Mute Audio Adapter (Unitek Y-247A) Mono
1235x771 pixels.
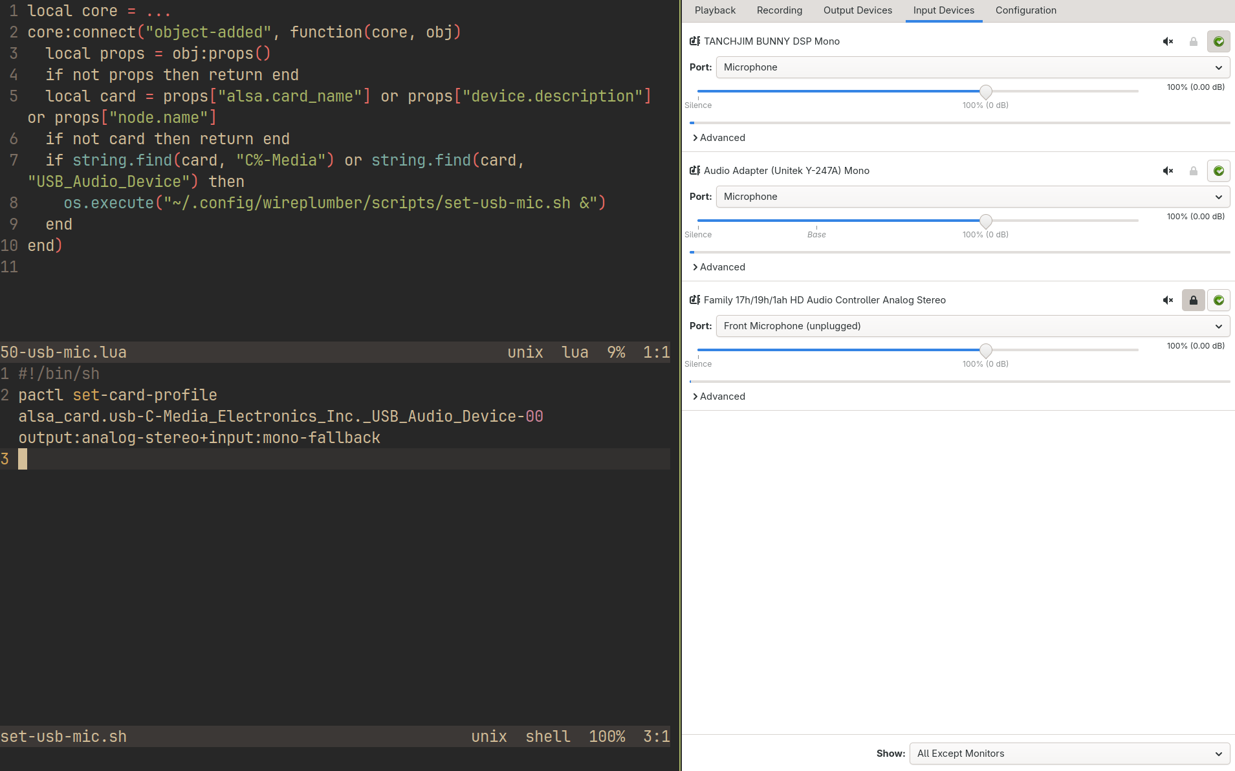[1168, 171]
